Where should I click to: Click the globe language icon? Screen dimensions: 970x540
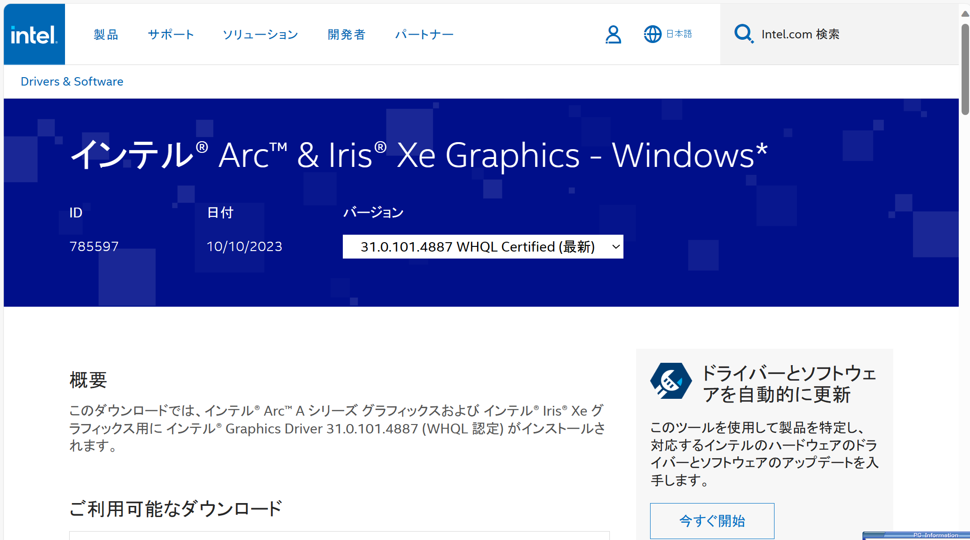click(x=652, y=34)
